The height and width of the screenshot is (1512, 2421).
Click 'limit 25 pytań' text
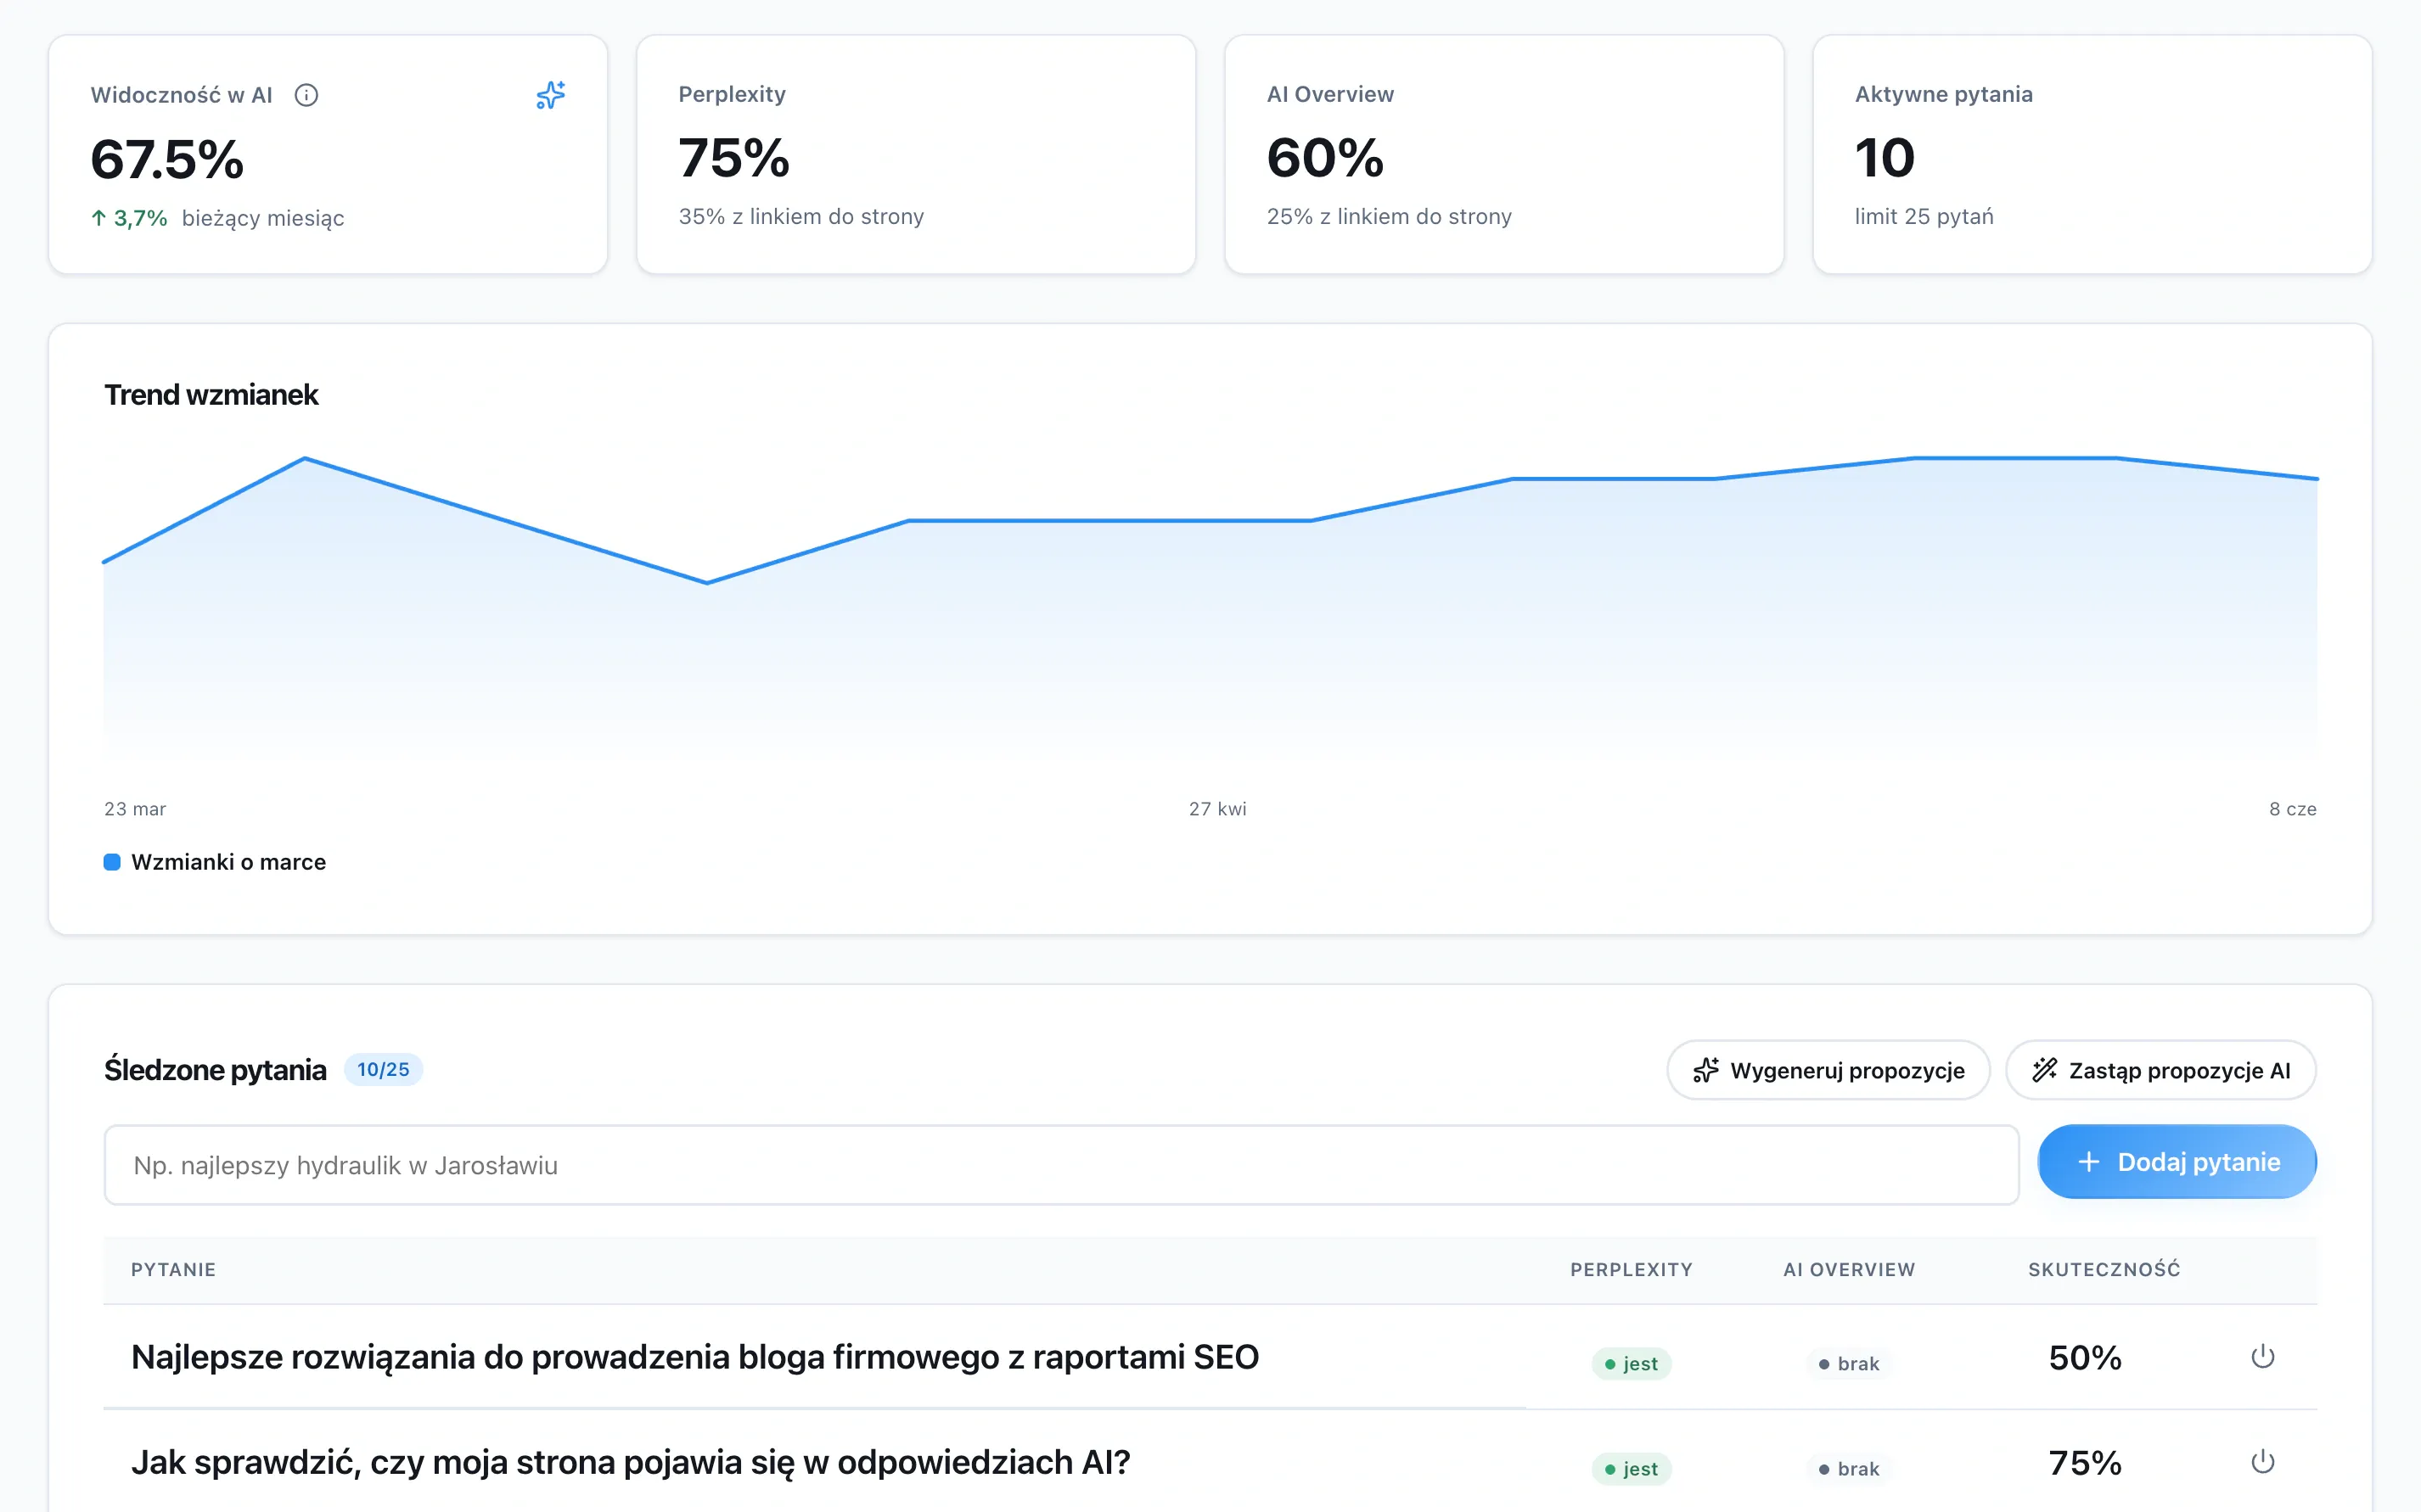tap(1924, 216)
